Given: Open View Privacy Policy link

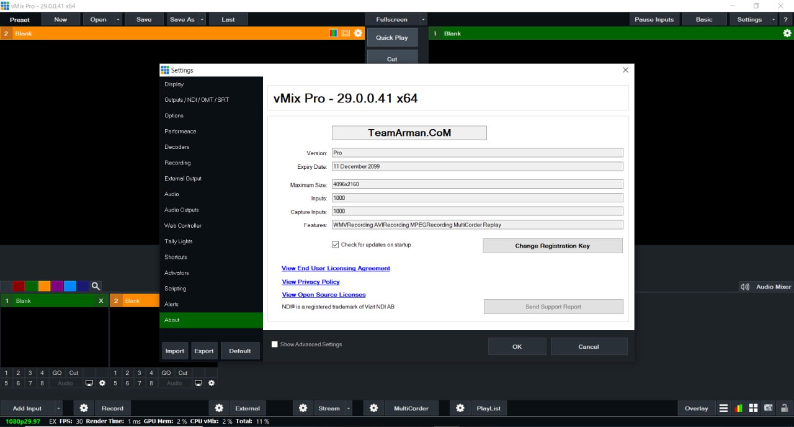Looking at the screenshot, I should tap(310, 281).
